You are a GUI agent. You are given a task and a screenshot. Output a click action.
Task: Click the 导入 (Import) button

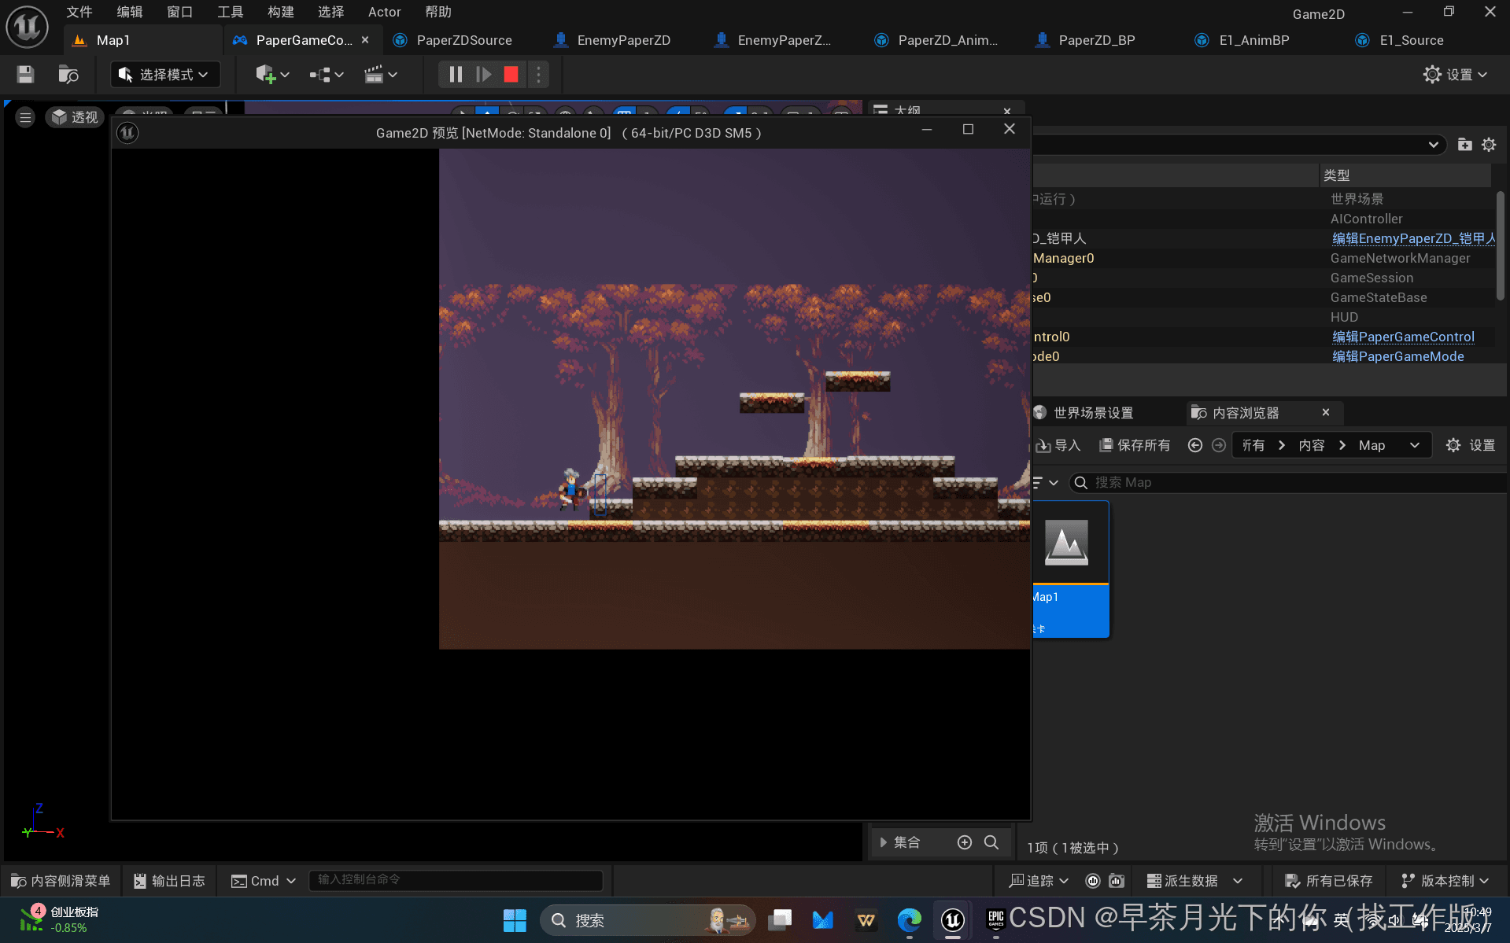point(1058,445)
